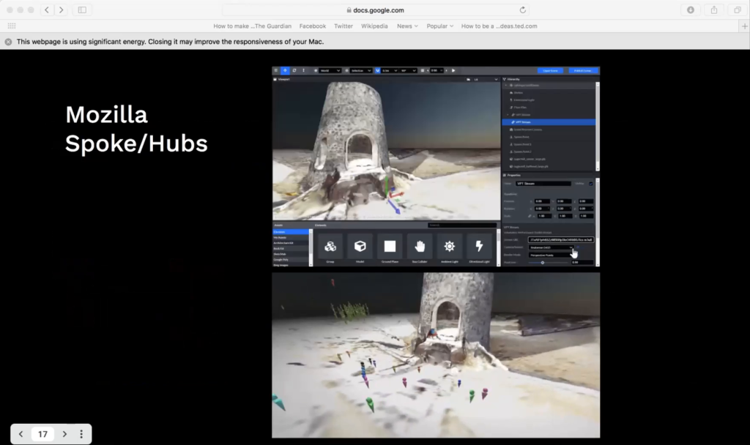Open the favorites grid icon
Image resolution: width=750 pixels, height=445 pixels.
(x=12, y=26)
